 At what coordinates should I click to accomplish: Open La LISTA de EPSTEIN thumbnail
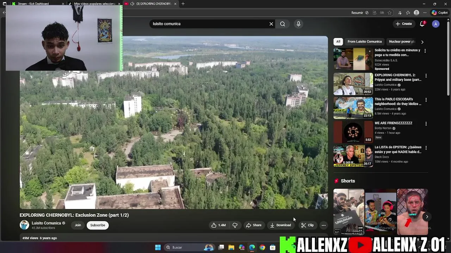(353, 156)
